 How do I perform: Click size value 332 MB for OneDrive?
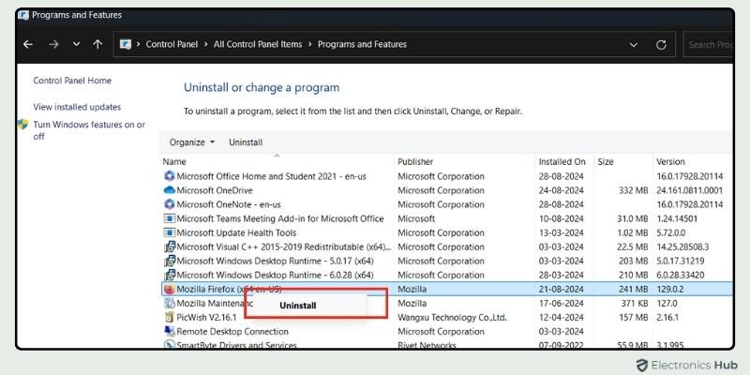tap(633, 190)
